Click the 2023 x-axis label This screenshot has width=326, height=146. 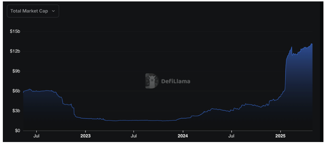click(85, 136)
